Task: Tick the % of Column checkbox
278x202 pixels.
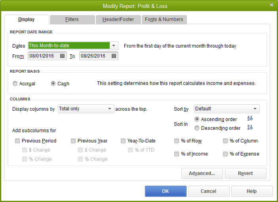Action: pyautogui.click(x=225, y=141)
